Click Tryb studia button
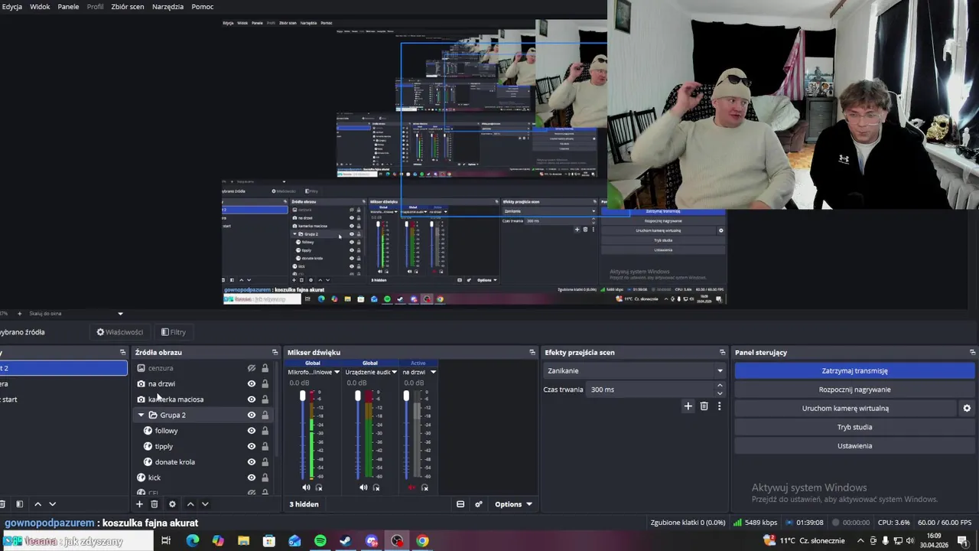Screen dimensions: 979x551 (854, 427)
